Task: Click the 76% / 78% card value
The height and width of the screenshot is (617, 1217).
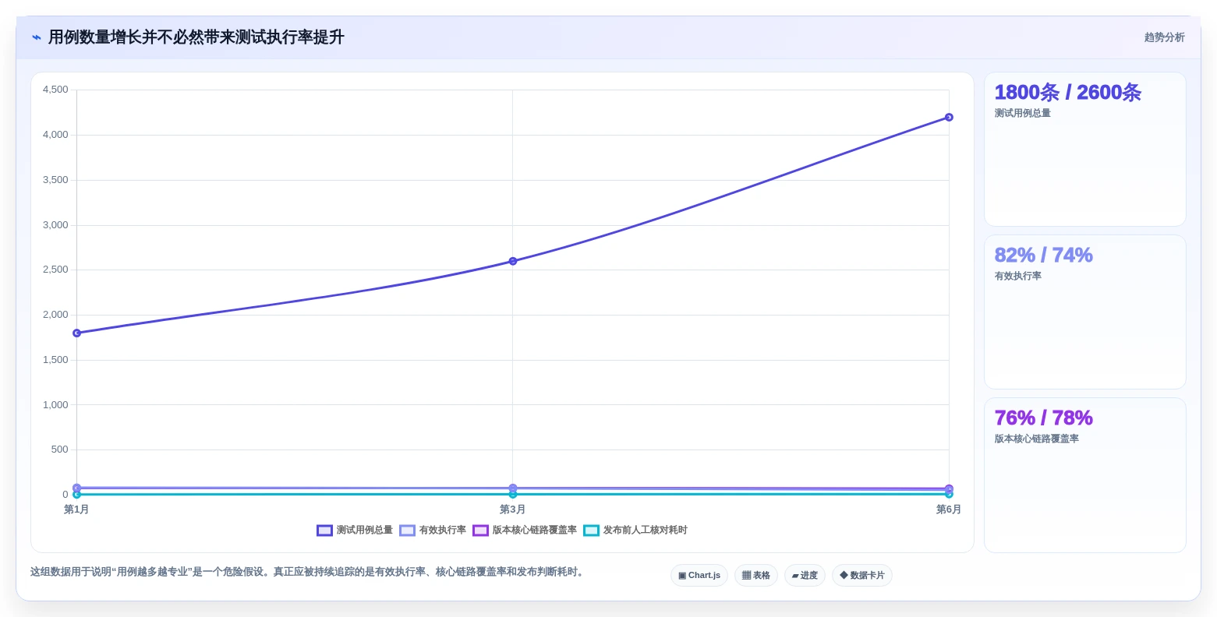Action: pyautogui.click(x=1043, y=418)
